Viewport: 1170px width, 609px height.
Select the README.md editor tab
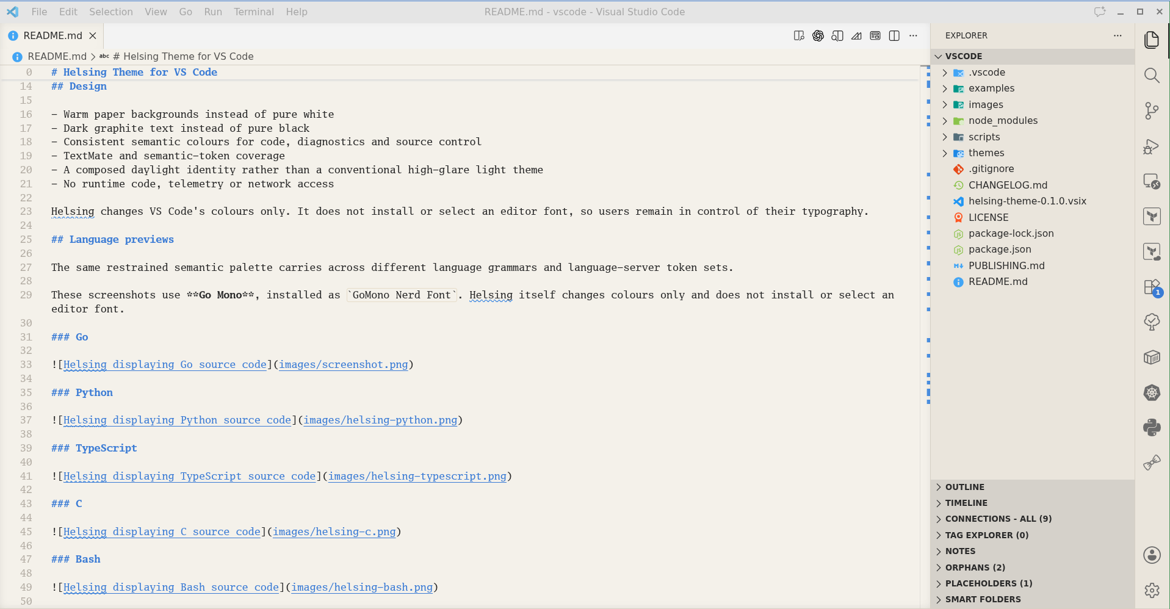[x=52, y=36]
